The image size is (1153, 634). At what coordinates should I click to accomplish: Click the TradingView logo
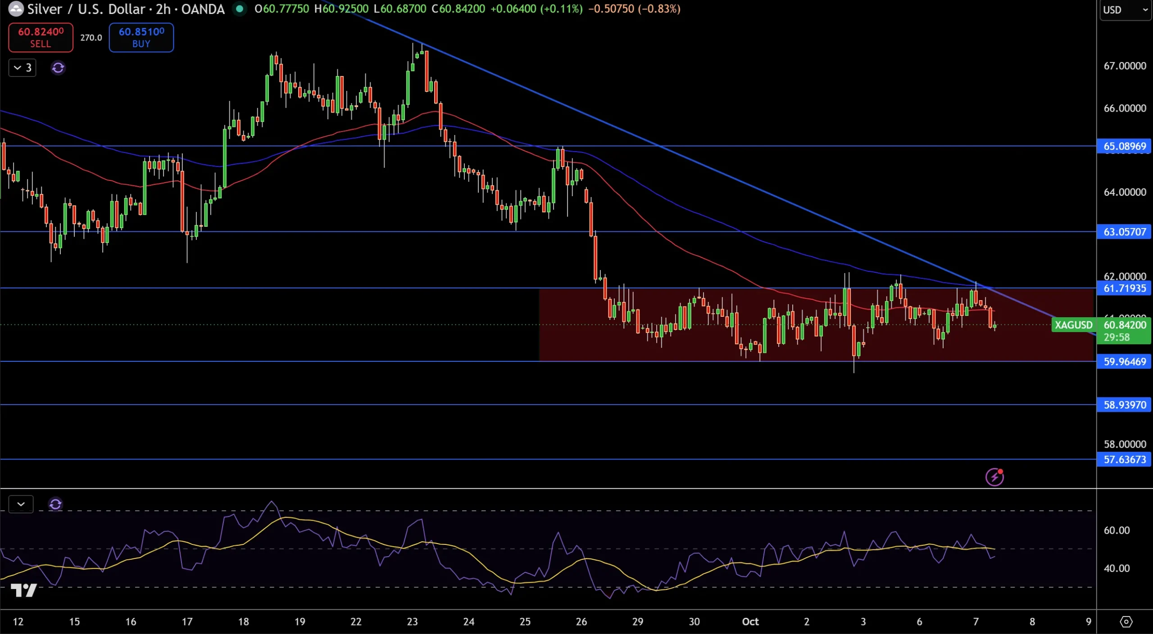23,590
